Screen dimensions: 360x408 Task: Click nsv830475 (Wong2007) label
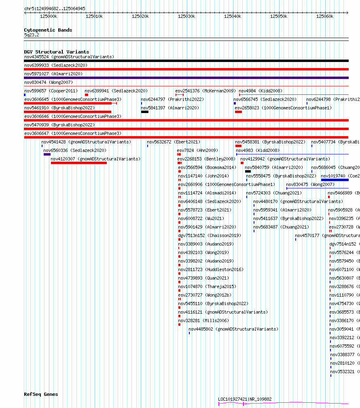click(x=310, y=184)
